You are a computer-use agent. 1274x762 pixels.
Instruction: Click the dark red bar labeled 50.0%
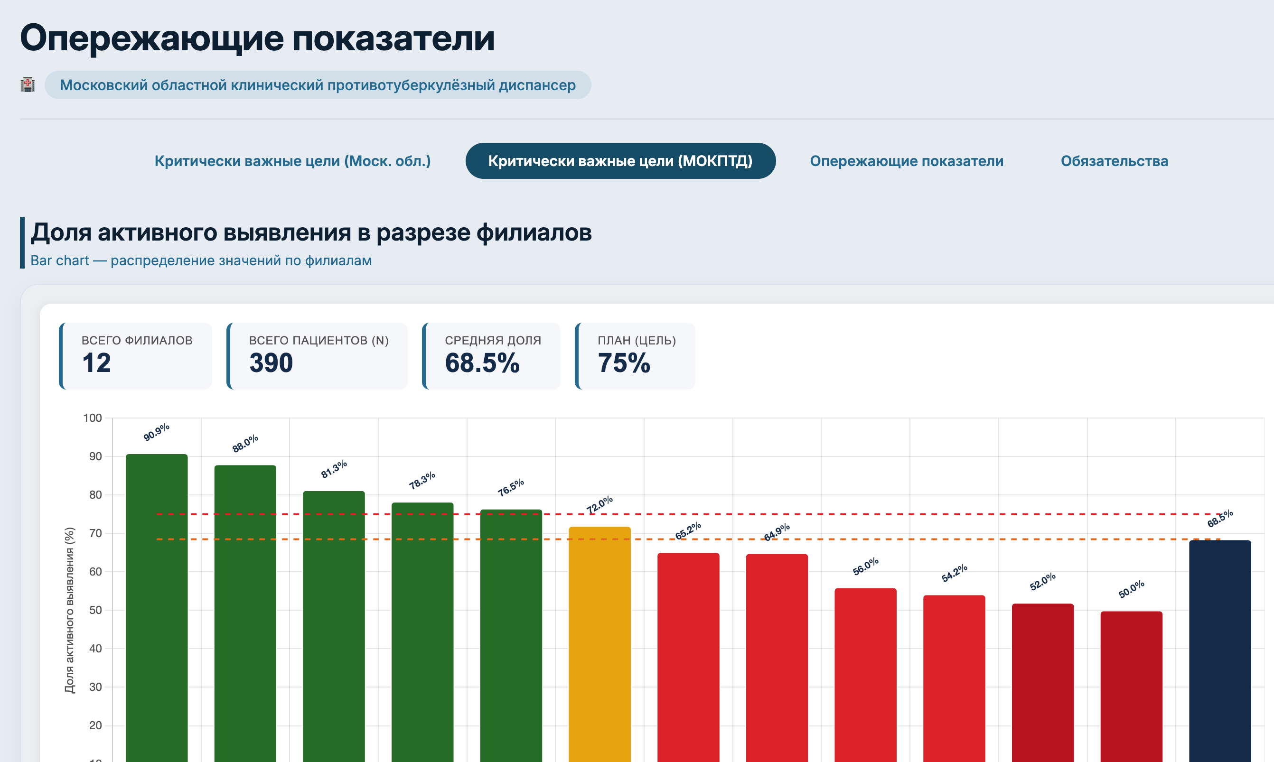click(1132, 687)
